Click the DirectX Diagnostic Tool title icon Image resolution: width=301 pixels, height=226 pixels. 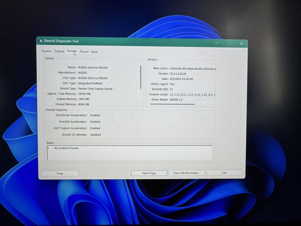(41, 41)
